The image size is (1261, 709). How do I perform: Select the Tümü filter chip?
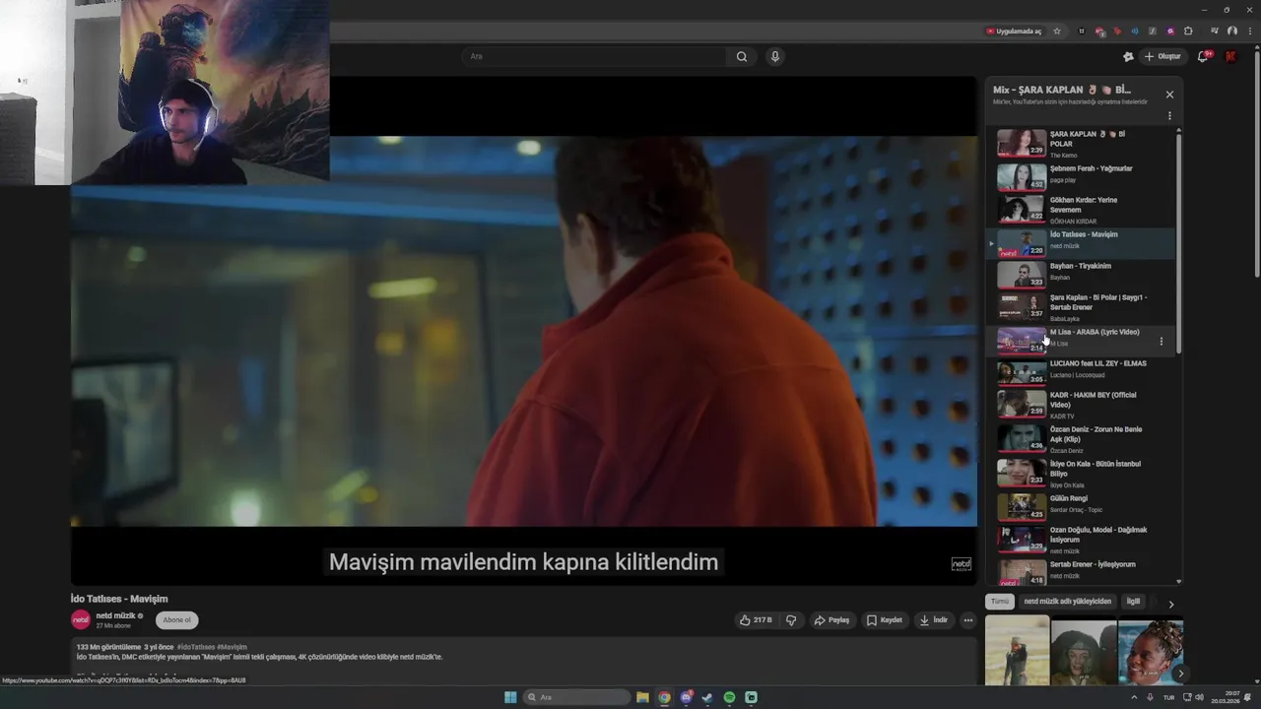point(1000,601)
